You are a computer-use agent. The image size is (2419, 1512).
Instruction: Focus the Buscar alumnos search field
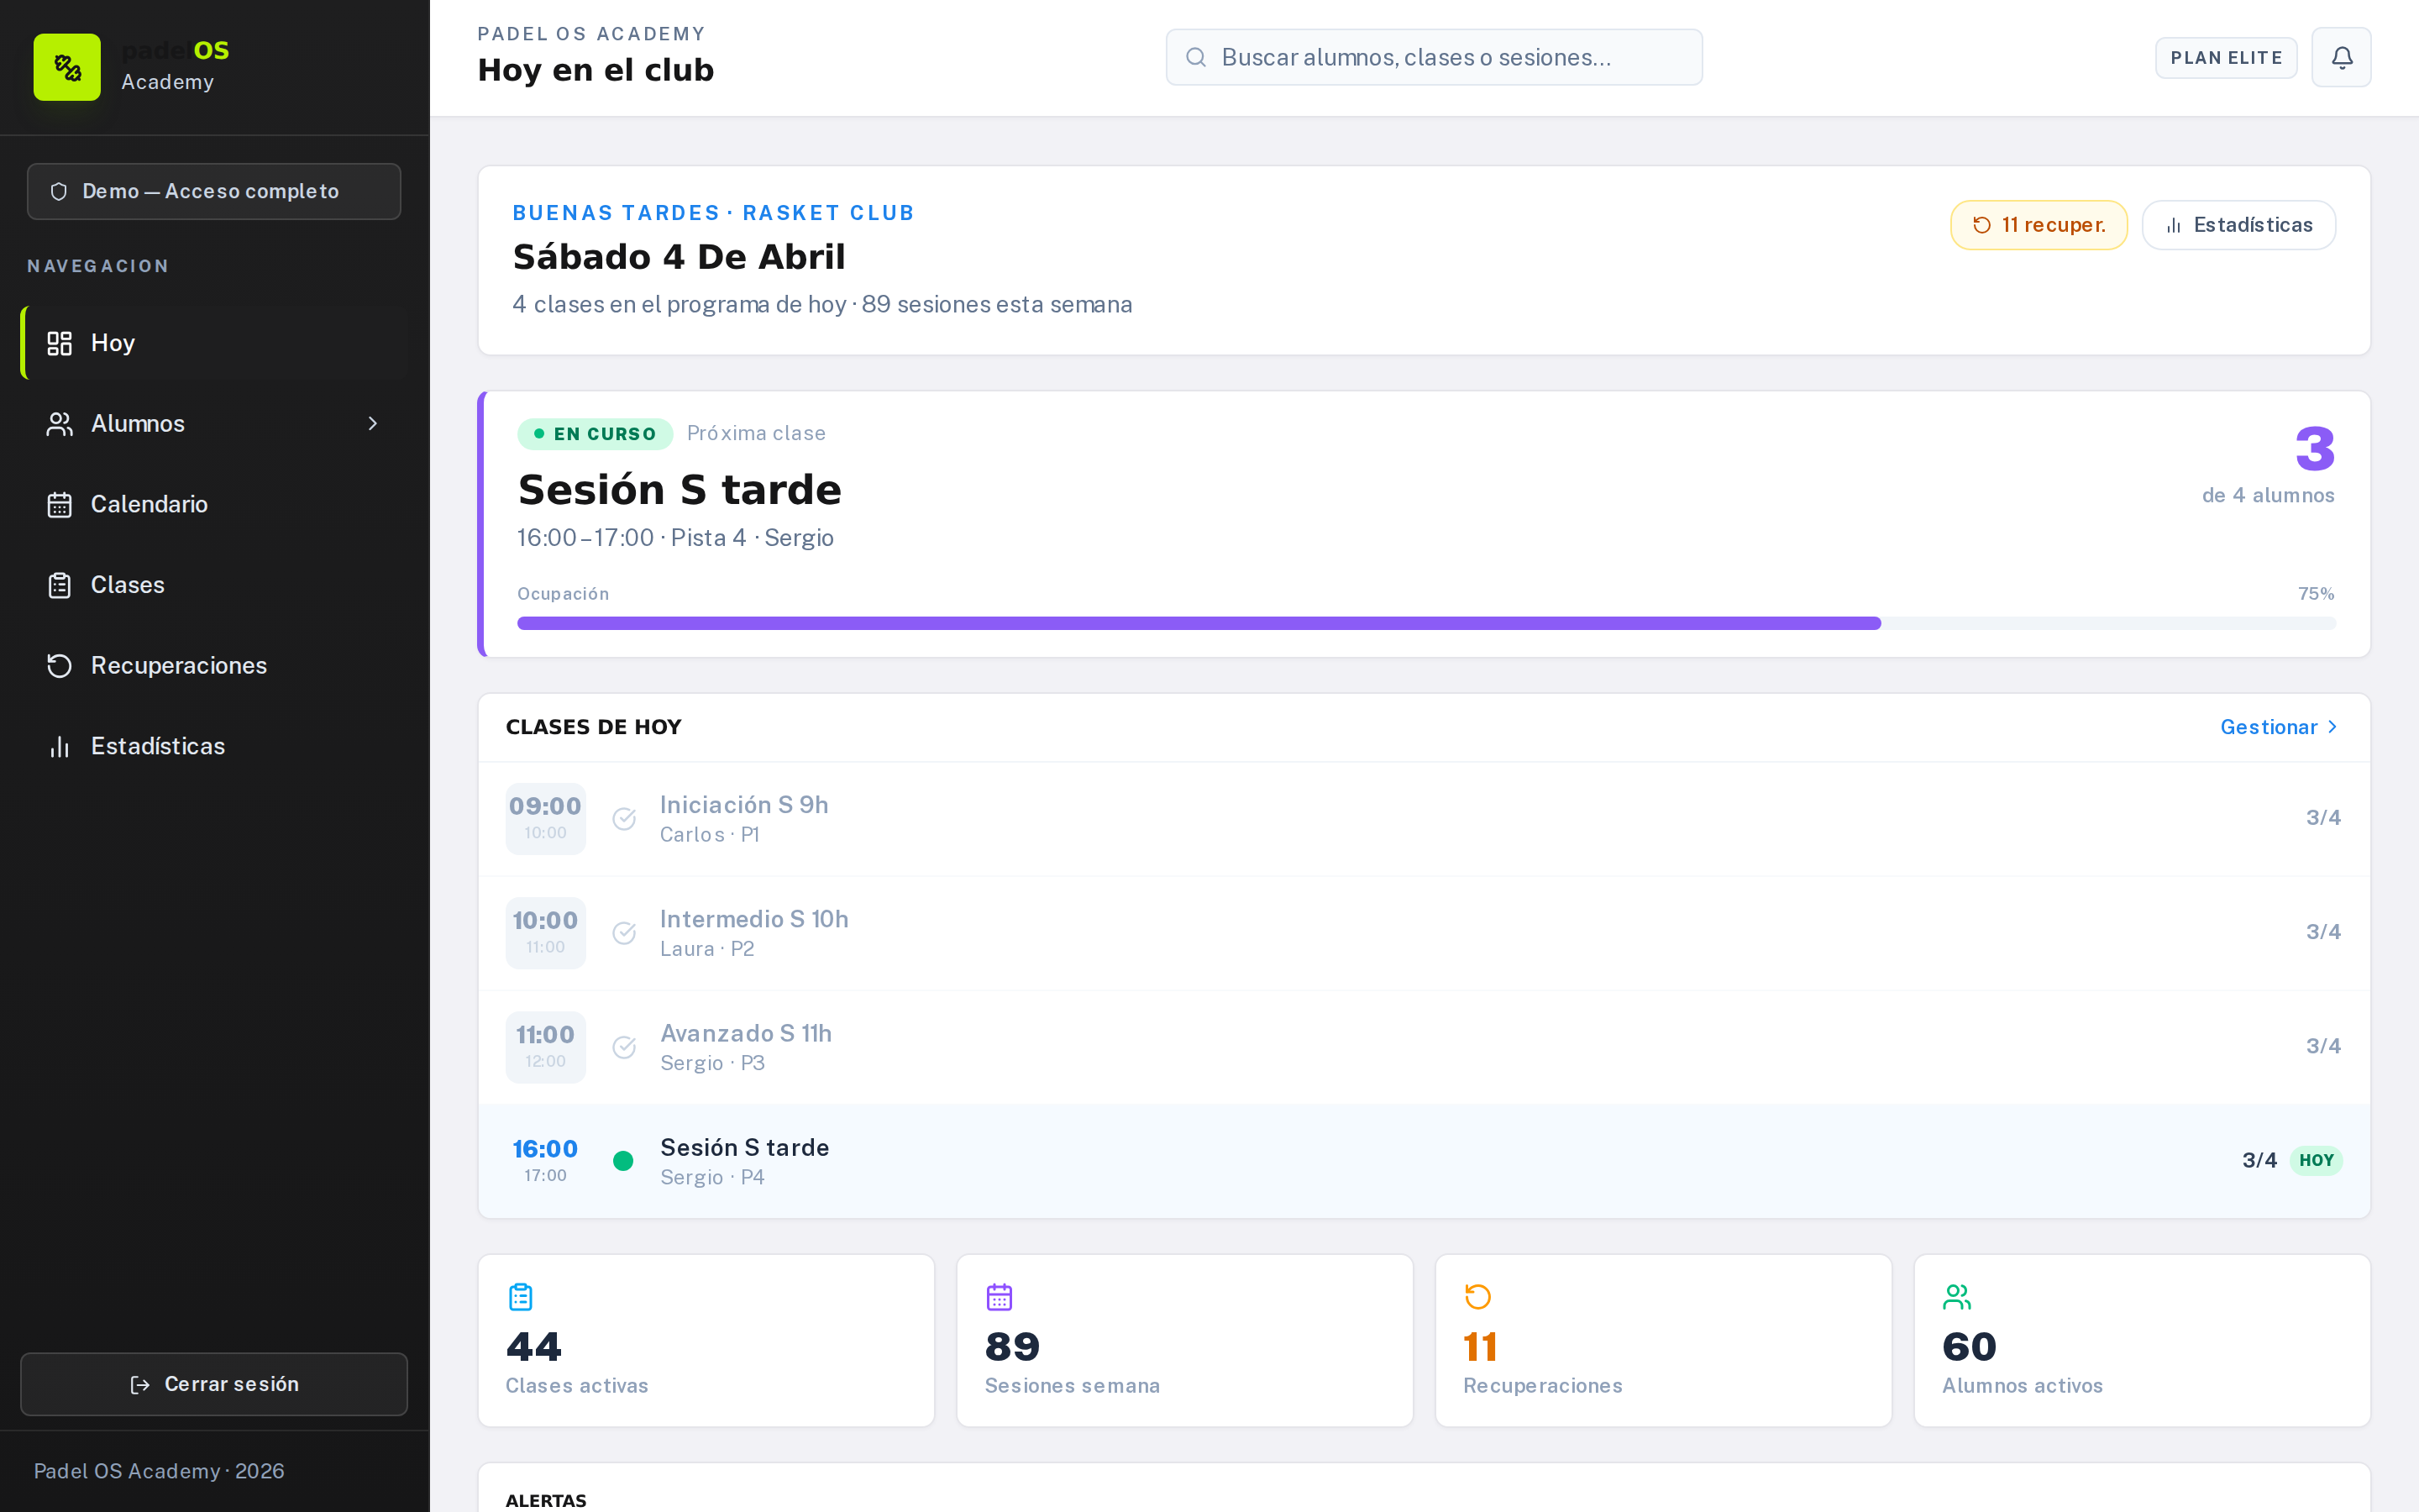click(1434, 57)
